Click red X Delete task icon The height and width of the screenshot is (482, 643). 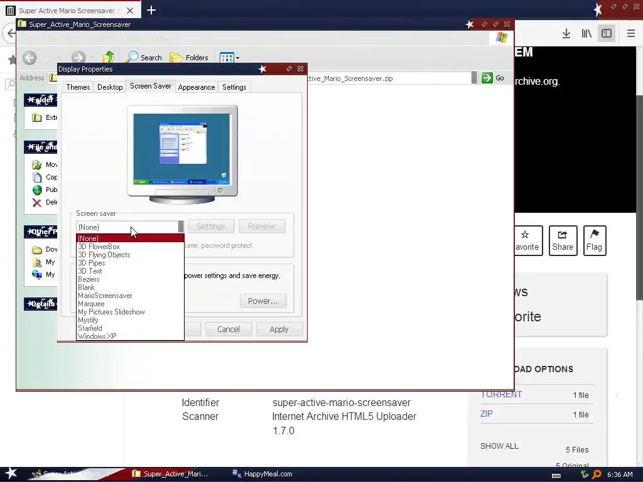(37, 203)
